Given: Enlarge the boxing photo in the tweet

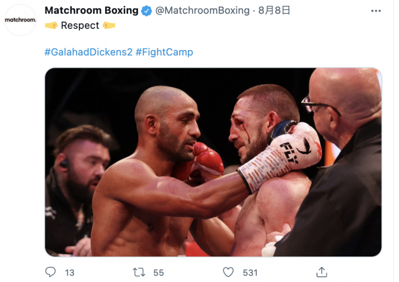Looking at the screenshot, I should coord(213,162).
